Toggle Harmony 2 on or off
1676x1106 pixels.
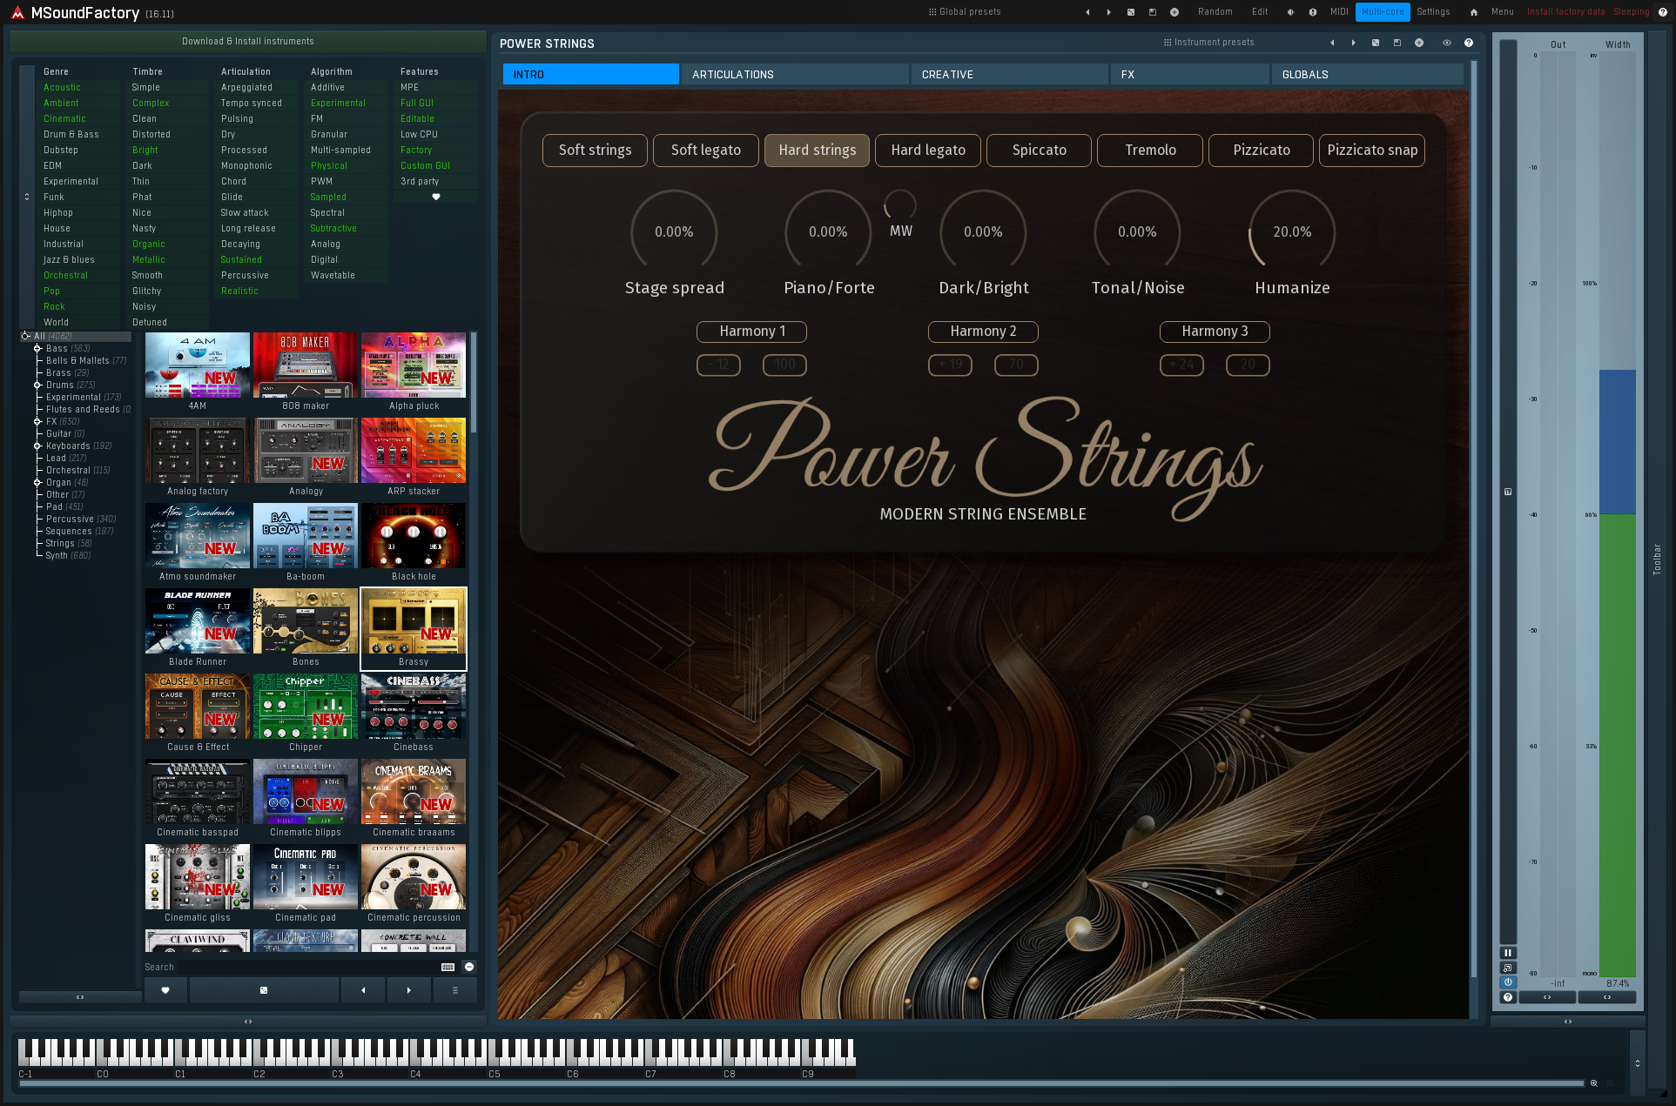(983, 332)
